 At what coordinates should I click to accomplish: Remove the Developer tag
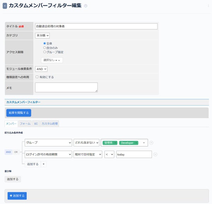click(x=136, y=143)
